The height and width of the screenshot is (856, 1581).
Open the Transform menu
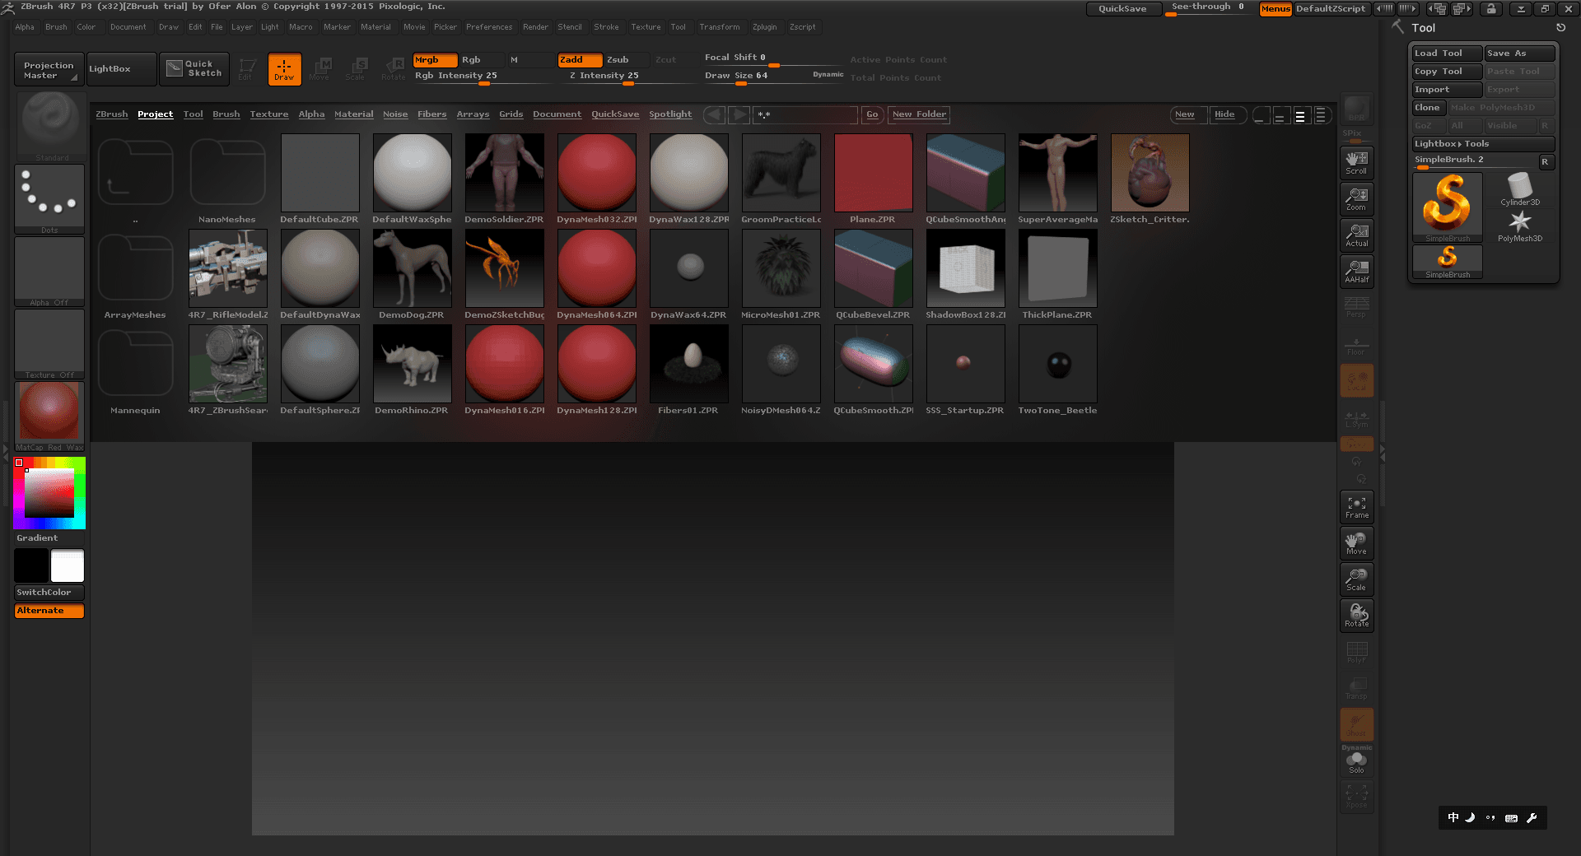pyautogui.click(x=720, y=27)
